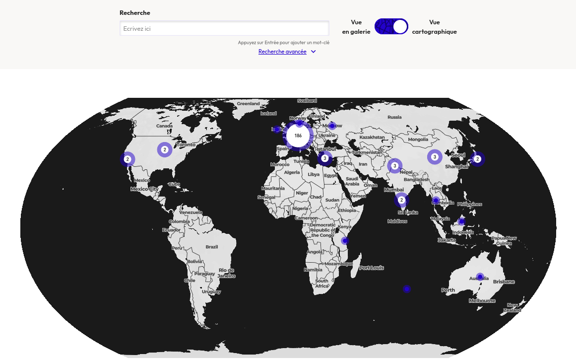Click the cluster of 3 in China
Image resolution: width=576 pixels, height=362 pixels.
pos(435,156)
